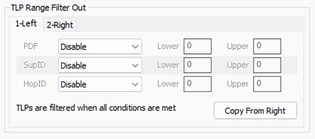Click the chevron arrow in PDF combo box
This screenshot has width=315, height=139.
(135, 47)
